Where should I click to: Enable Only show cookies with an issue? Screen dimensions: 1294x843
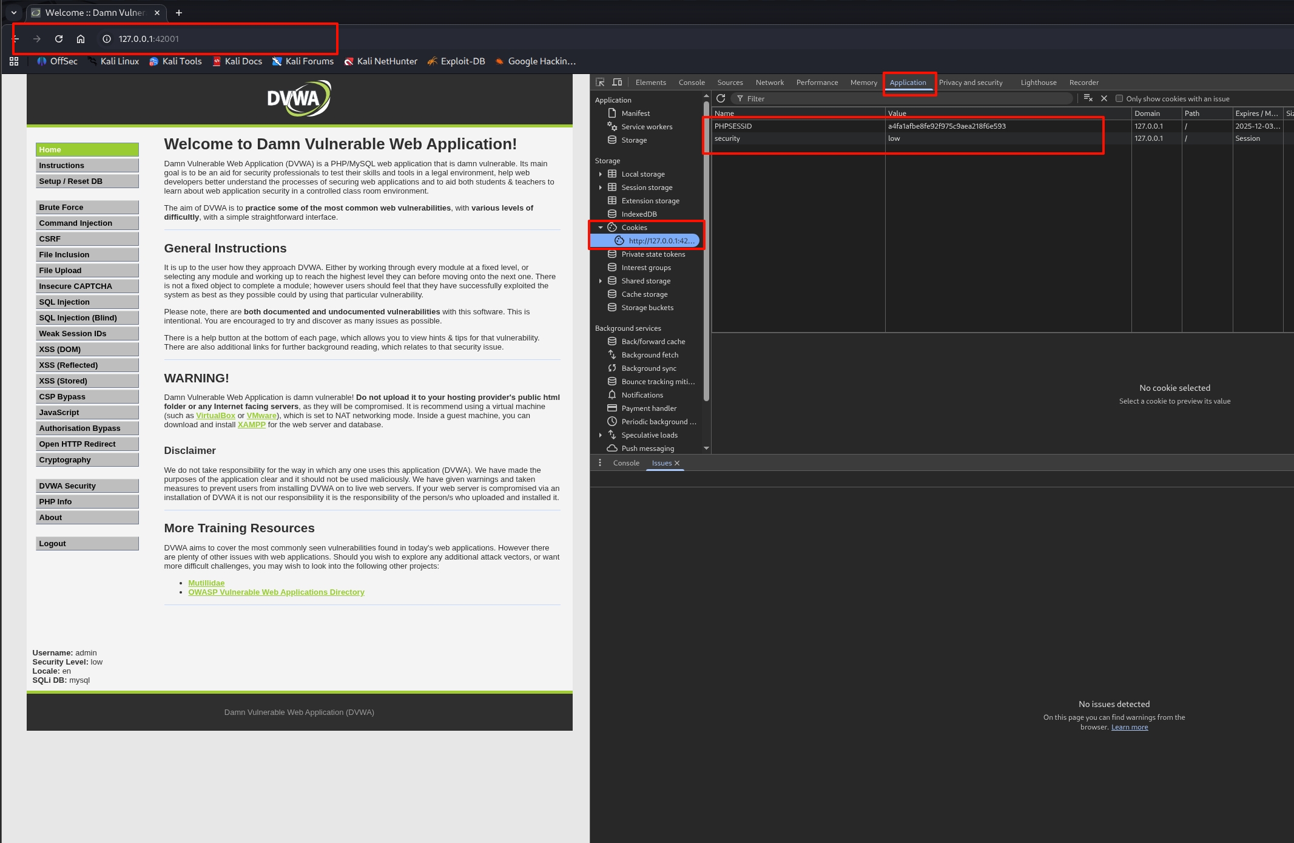(1119, 98)
